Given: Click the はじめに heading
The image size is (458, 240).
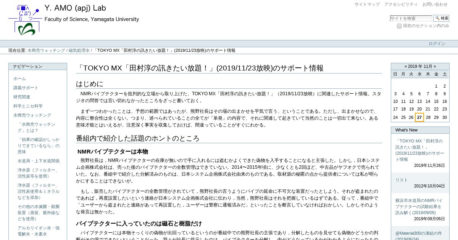Looking at the screenshot, I should pos(90,84).
